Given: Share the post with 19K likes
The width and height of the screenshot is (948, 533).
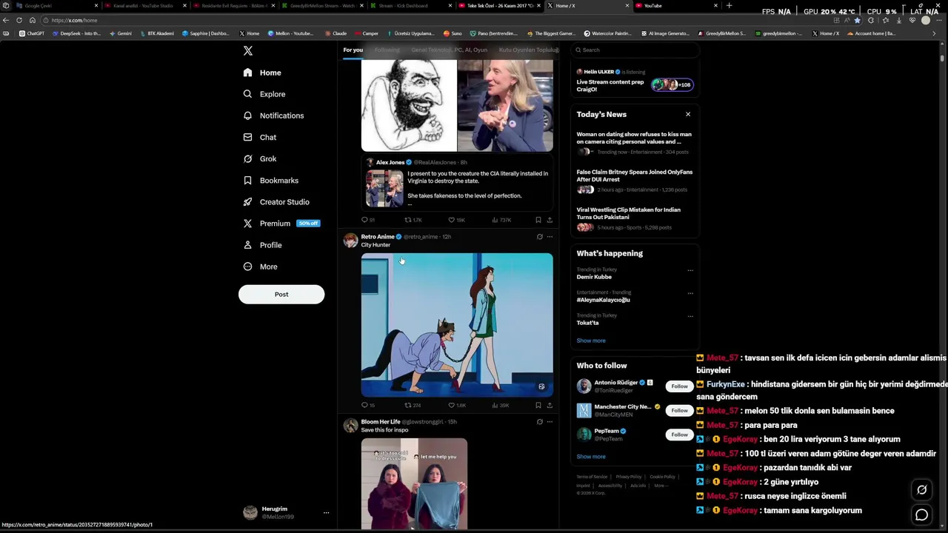Looking at the screenshot, I should pos(550,220).
